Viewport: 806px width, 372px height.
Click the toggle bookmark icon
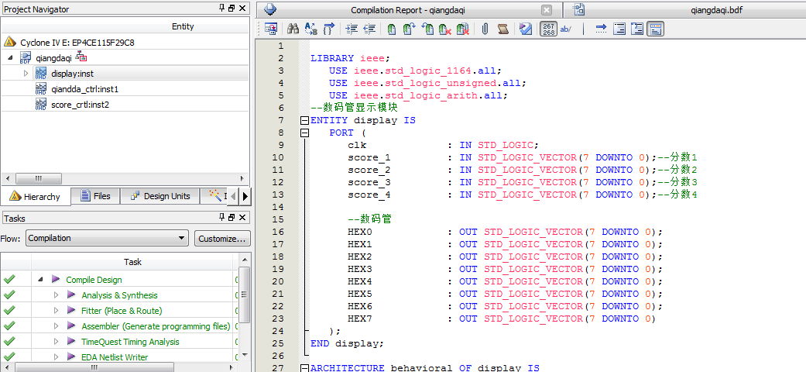tap(392, 29)
